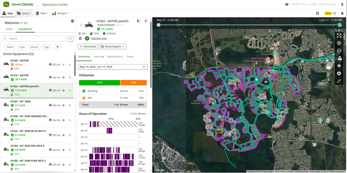347x173 pixels.
Task: Zoom in on the map
Action: click(339, 43)
